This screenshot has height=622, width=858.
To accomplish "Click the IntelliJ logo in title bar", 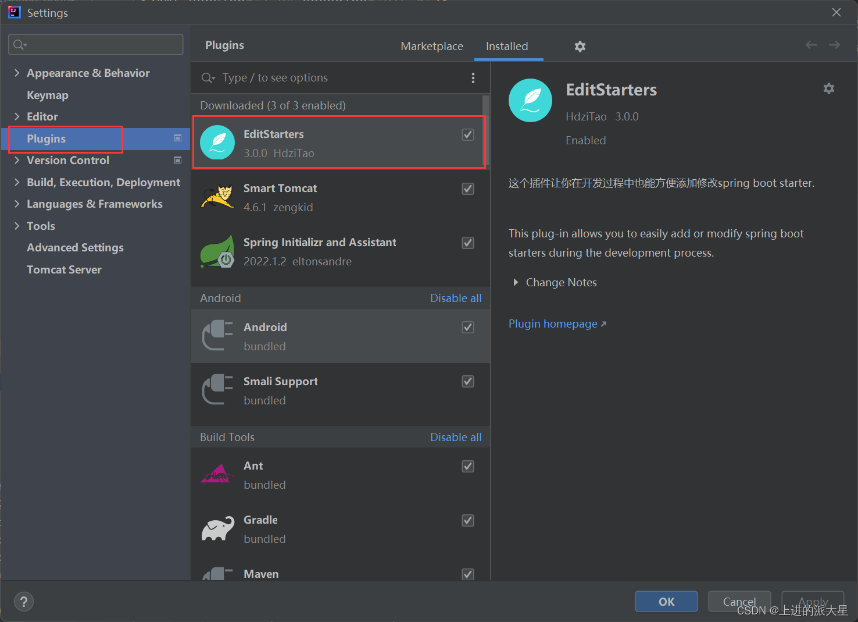I will [x=14, y=12].
